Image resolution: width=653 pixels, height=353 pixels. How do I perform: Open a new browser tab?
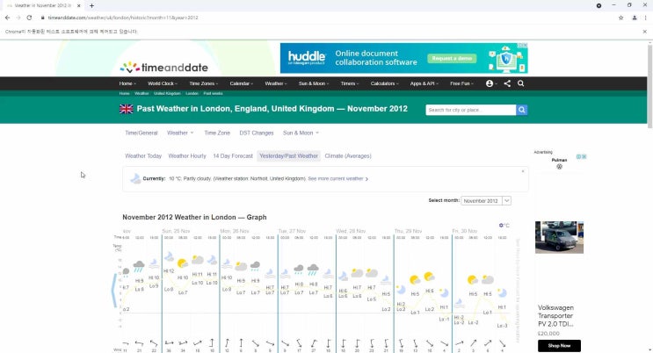tap(91, 6)
